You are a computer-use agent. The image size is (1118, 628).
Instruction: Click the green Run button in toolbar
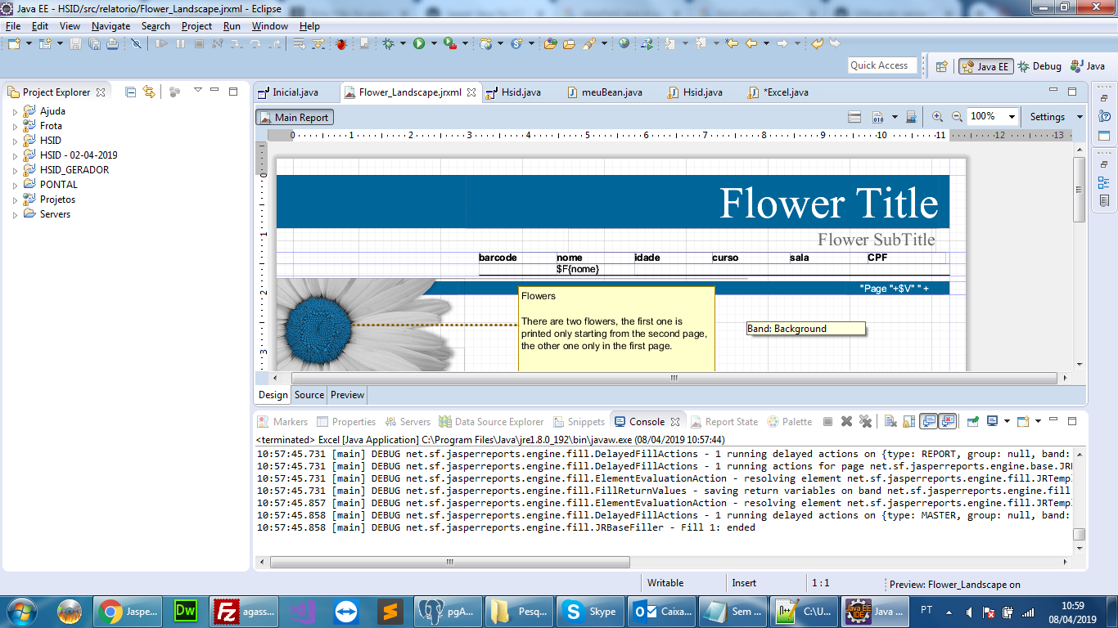(419, 43)
